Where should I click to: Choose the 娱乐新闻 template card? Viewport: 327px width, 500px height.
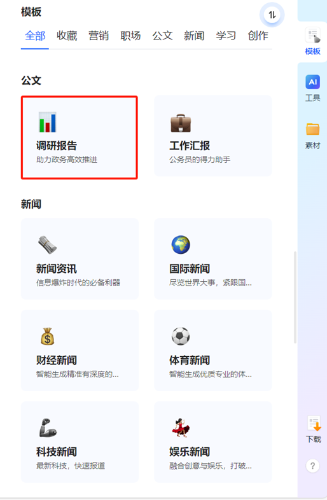coord(212,442)
